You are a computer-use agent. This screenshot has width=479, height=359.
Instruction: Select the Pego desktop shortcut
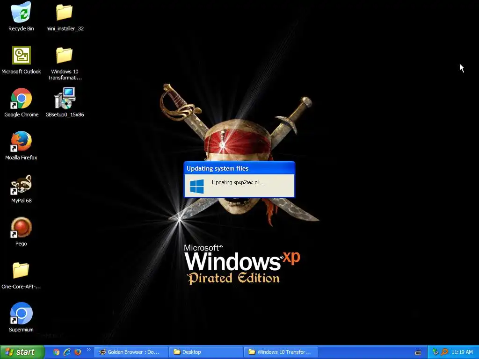[21, 232]
